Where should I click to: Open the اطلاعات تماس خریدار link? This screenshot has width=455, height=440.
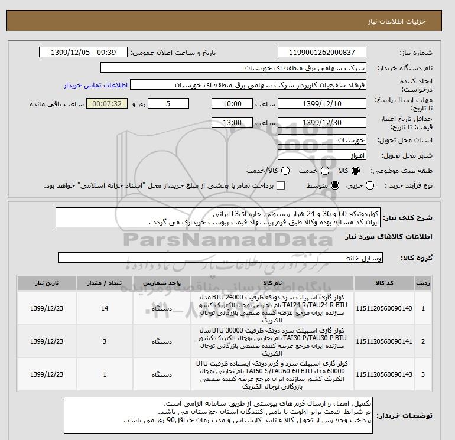tap(96, 85)
